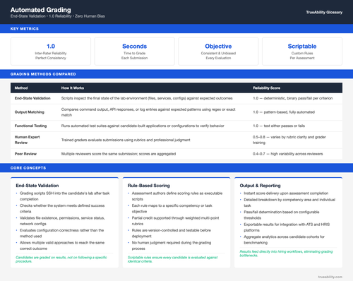Click the 1.0 Inter-Rater Reliability metric card
The width and height of the screenshot is (353, 281).
51,52
